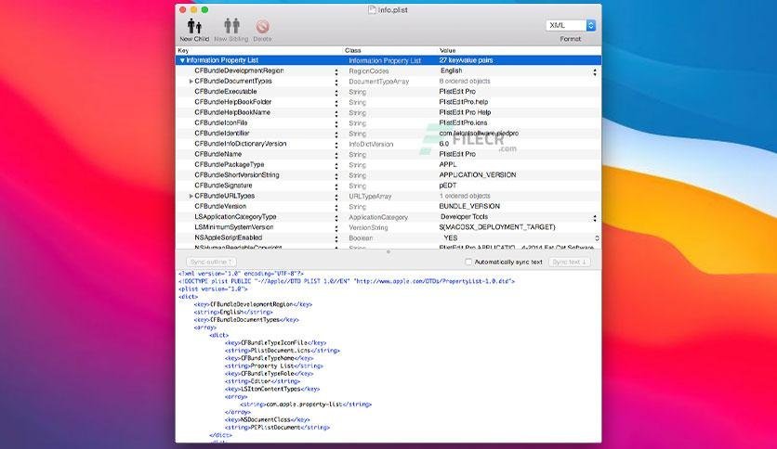Open key popup arrows for CFBundleIconFile
Image resolution: width=777 pixels, height=449 pixels.
click(x=336, y=124)
